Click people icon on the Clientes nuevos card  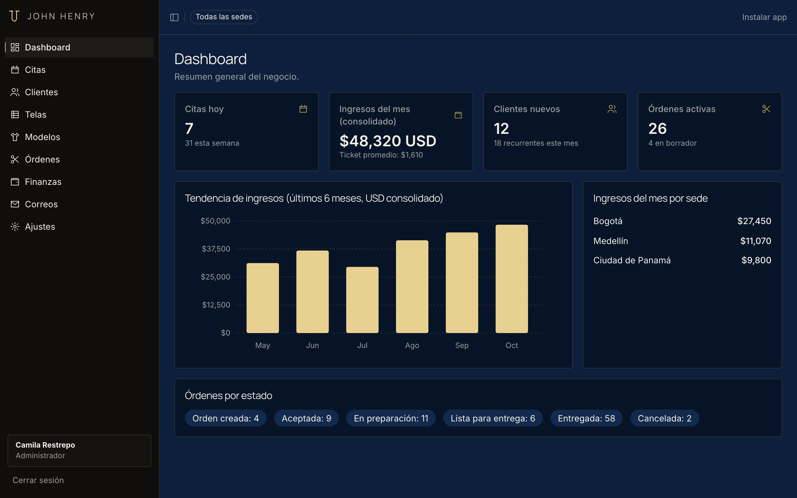[x=612, y=109]
